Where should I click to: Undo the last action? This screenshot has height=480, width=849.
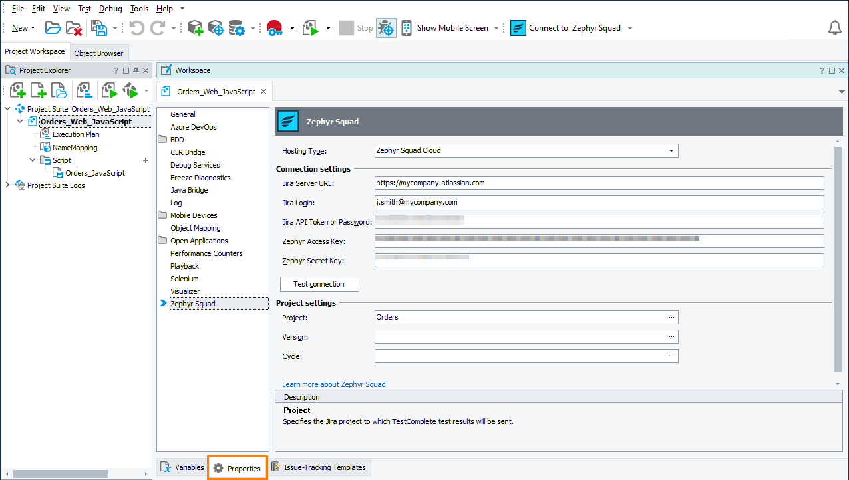(x=137, y=27)
